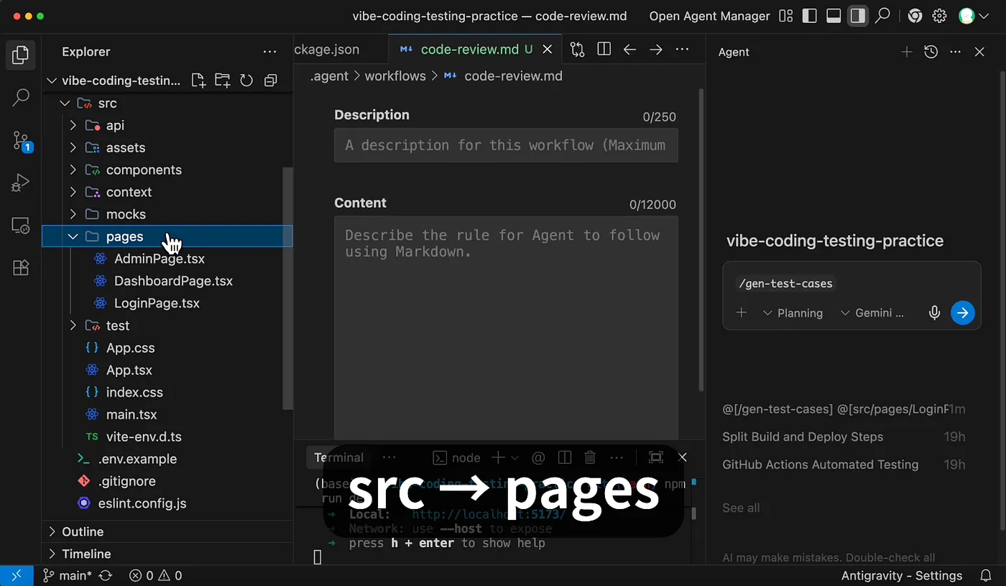The image size is (1006, 586).
Task: Go back with the editor left arrow
Action: tap(629, 50)
